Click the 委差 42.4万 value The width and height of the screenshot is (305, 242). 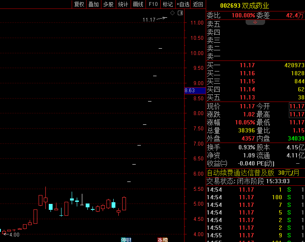tap(295, 15)
